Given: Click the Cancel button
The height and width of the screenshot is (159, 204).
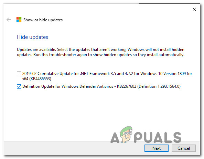Looking at the screenshot, I should (x=184, y=148).
